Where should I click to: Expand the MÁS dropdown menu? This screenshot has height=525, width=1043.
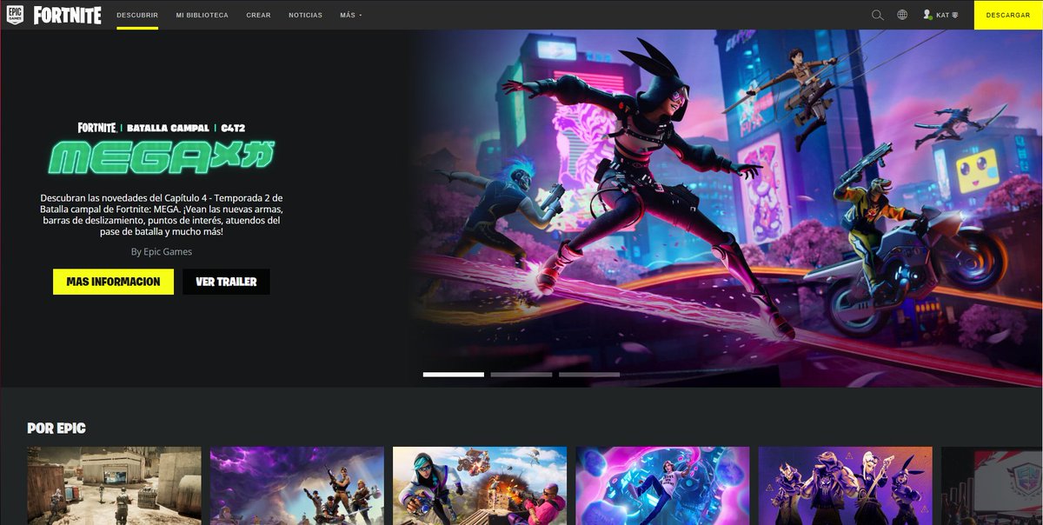pos(351,15)
